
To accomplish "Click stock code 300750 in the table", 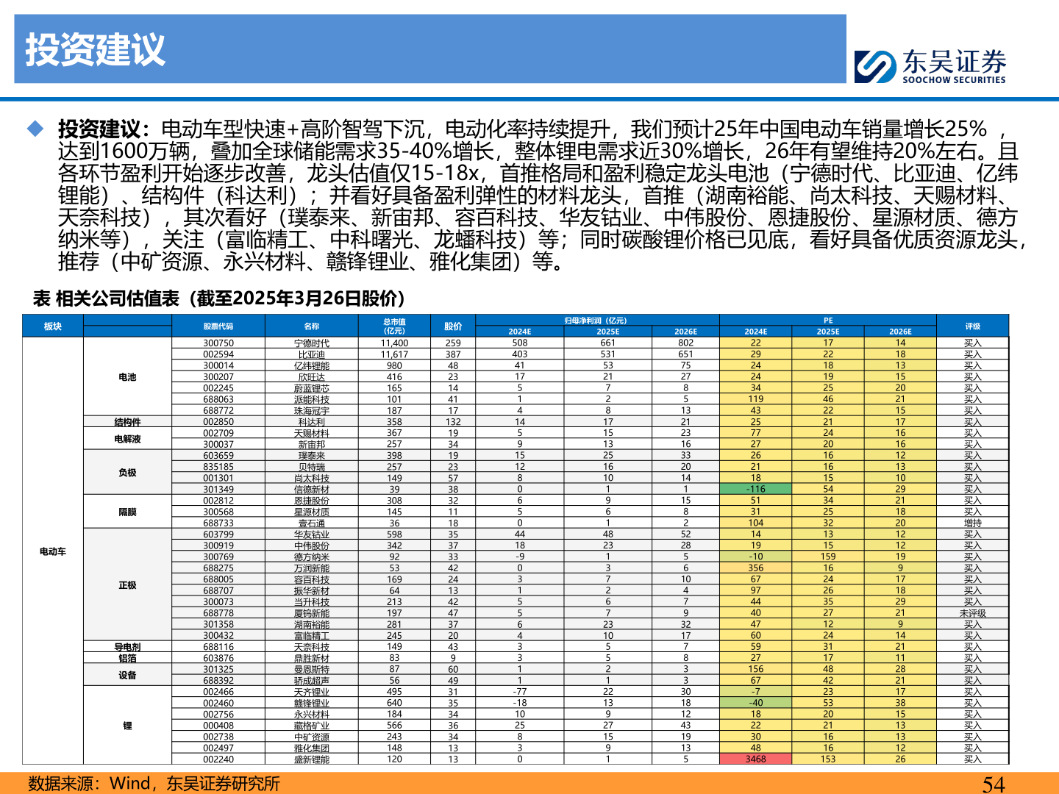I will (218, 343).
